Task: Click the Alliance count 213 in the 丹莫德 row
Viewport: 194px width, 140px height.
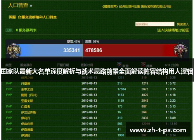Action: 120,84
